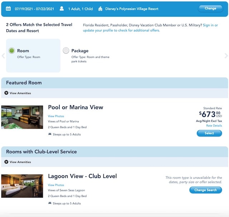Select the Package offer type radio button
229x217 pixels.
pos(66,51)
